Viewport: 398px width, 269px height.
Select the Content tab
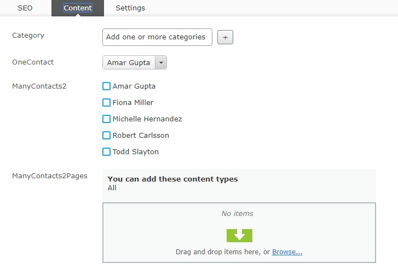[77, 8]
